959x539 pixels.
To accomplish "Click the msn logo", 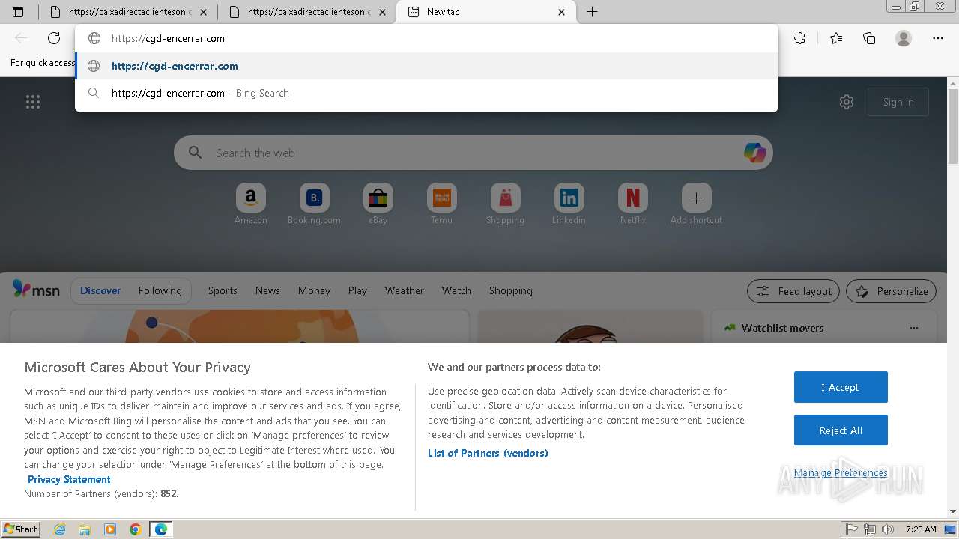I will click(36, 290).
